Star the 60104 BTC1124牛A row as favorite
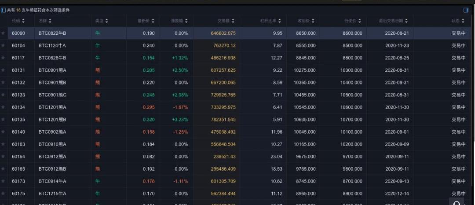475x205 pixels. [4, 46]
